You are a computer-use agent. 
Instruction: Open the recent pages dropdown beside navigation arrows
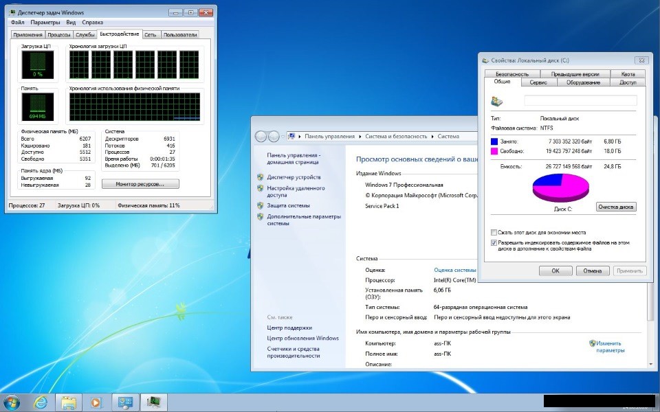point(283,137)
